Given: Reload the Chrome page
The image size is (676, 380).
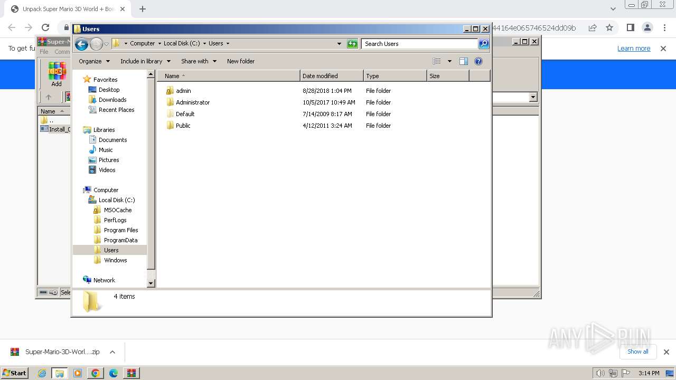Looking at the screenshot, I should tap(45, 27).
